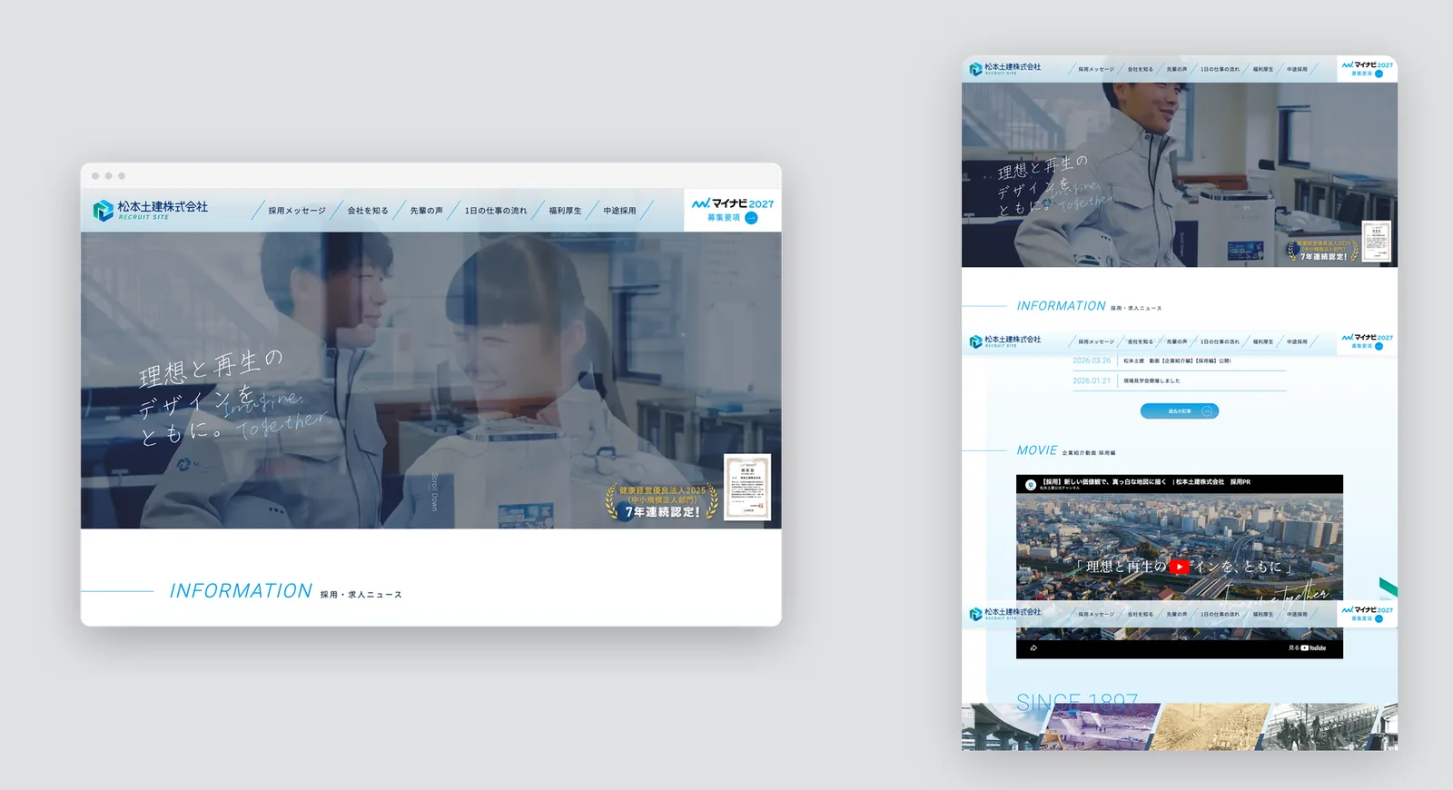This screenshot has width=1453, height=790.
Task: Click 7年連続認定 laurel badge in browser mockup
Action: [x=662, y=501]
